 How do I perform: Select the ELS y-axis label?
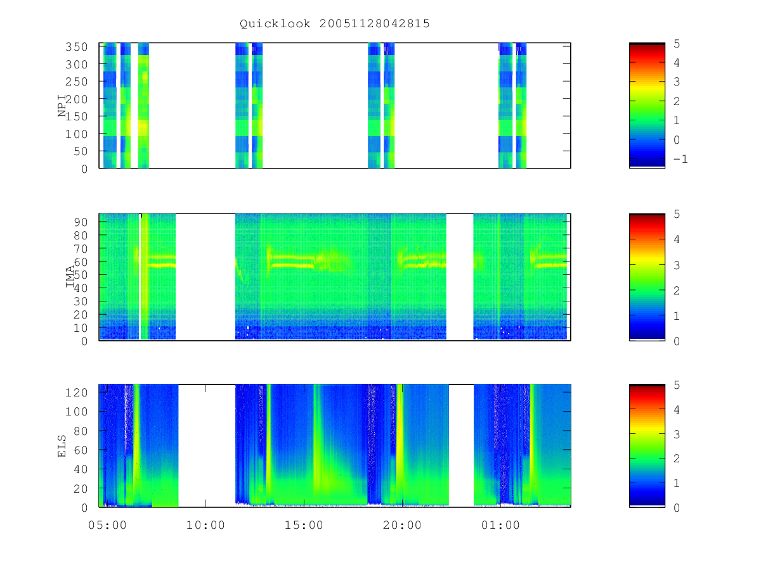pyautogui.click(x=62, y=445)
